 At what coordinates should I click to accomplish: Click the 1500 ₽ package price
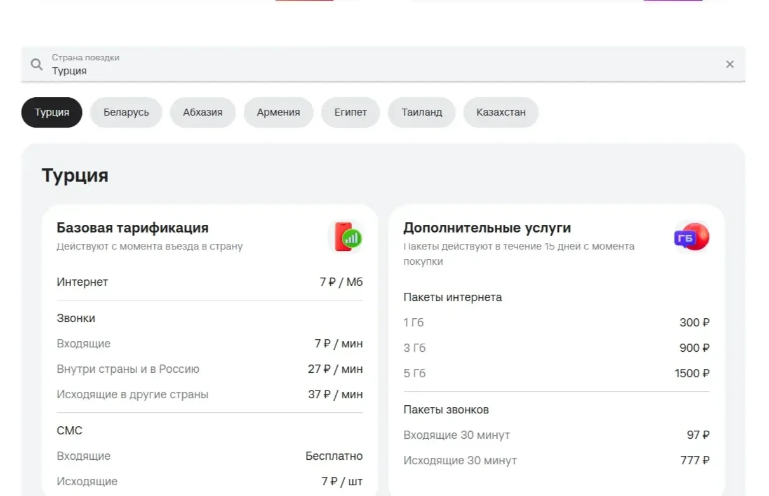(x=692, y=373)
